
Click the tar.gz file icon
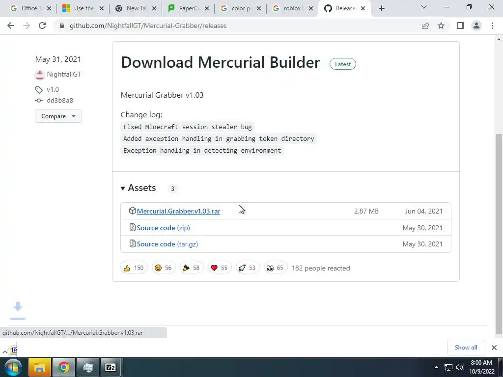(x=132, y=243)
